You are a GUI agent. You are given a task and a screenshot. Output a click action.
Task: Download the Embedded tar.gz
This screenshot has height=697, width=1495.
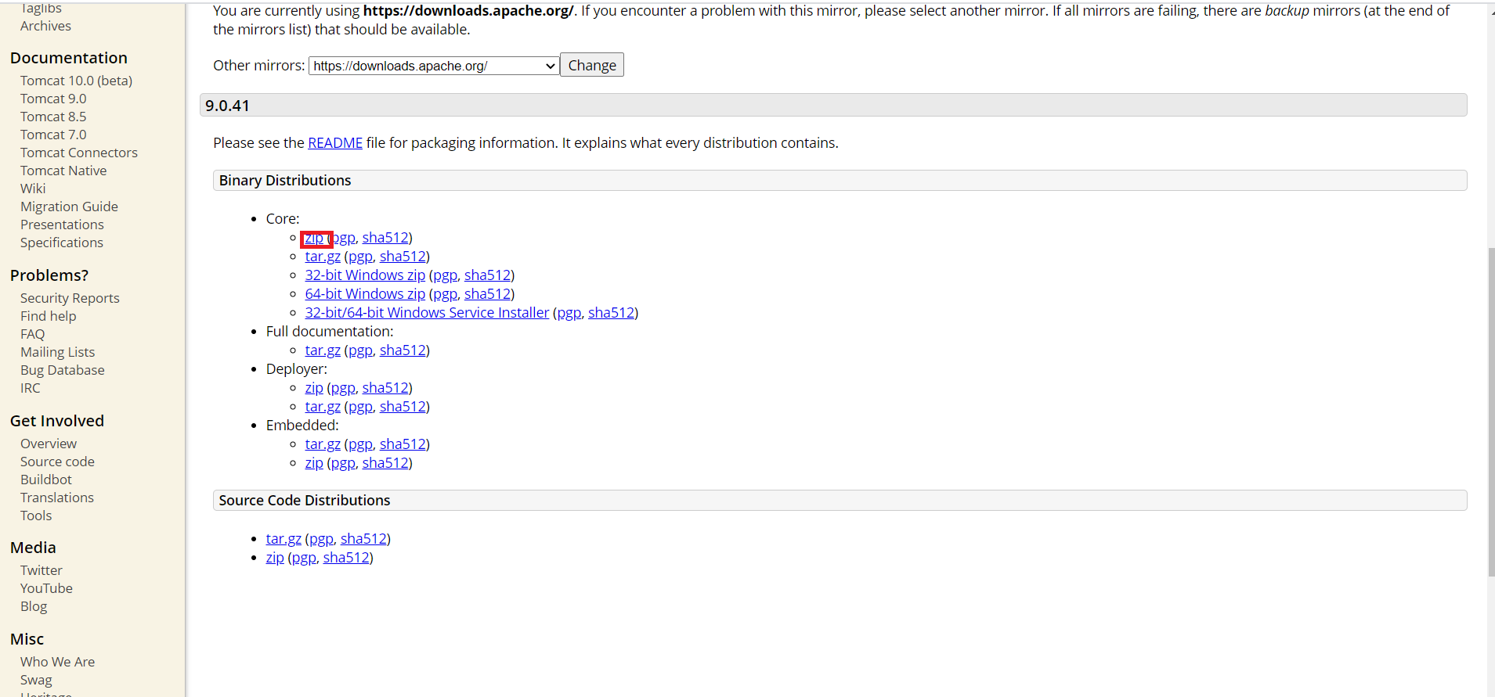click(323, 444)
